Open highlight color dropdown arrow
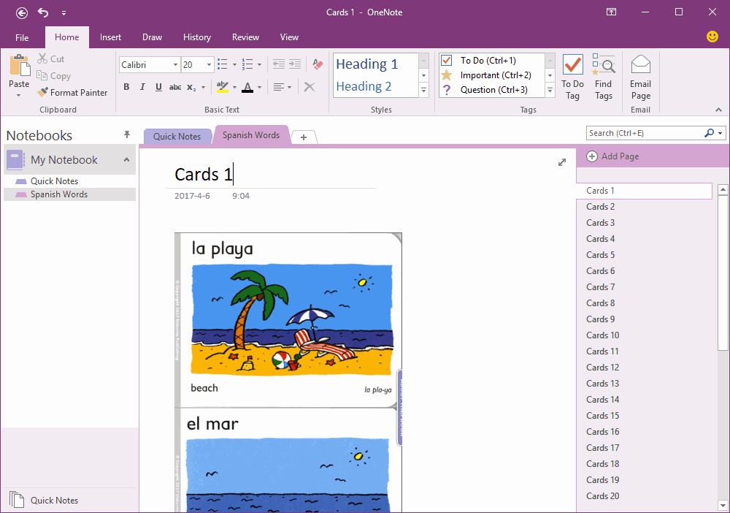This screenshot has width=730, height=513. pos(234,87)
